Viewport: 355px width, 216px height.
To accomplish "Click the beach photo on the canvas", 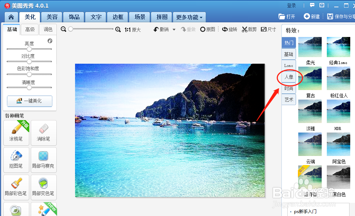I will tap(170, 130).
